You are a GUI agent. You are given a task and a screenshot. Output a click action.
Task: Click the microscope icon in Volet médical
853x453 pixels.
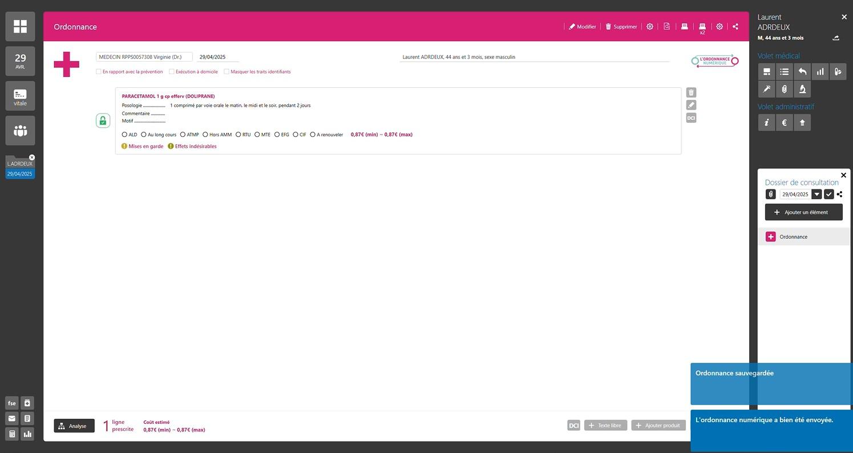802,89
